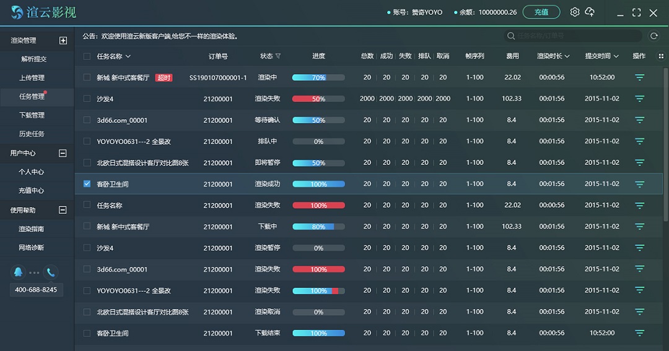Collapse the 用户中心 section
This screenshot has width=669, height=351.
point(63,153)
